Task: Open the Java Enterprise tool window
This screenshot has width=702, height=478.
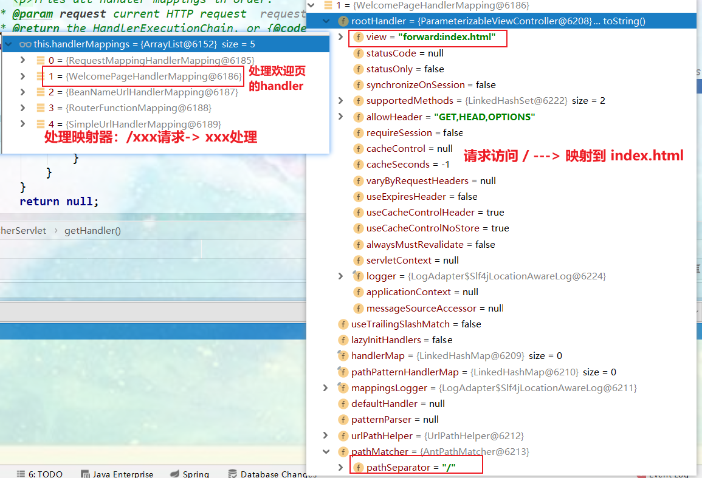Action: [117, 474]
